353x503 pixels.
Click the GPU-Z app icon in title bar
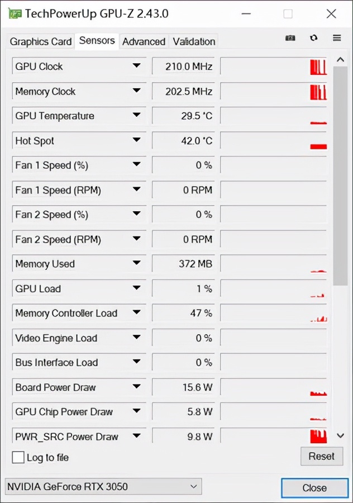click(15, 13)
